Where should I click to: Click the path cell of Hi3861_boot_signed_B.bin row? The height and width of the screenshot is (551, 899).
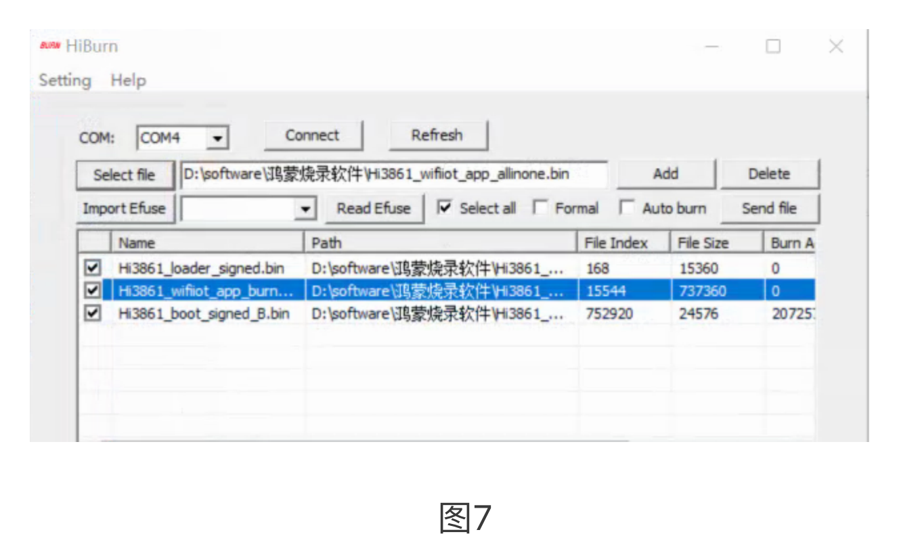437,314
